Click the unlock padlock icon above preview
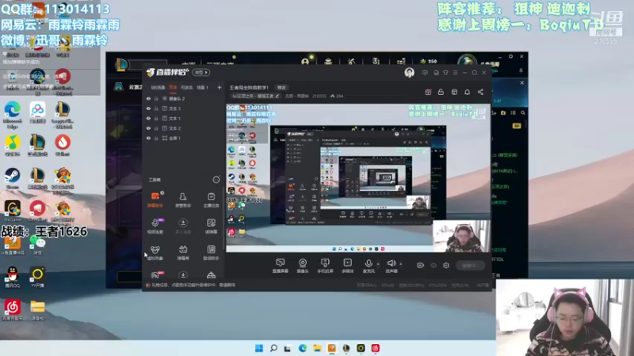The image size is (634, 356). pos(441,92)
